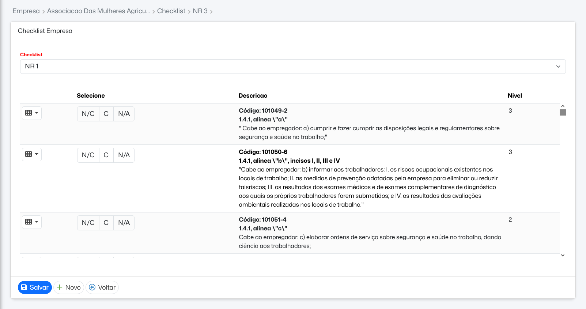Image resolution: width=586 pixels, height=309 pixels.
Task: Click the Salvar button with disk icon
Action: (x=35, y=287)
